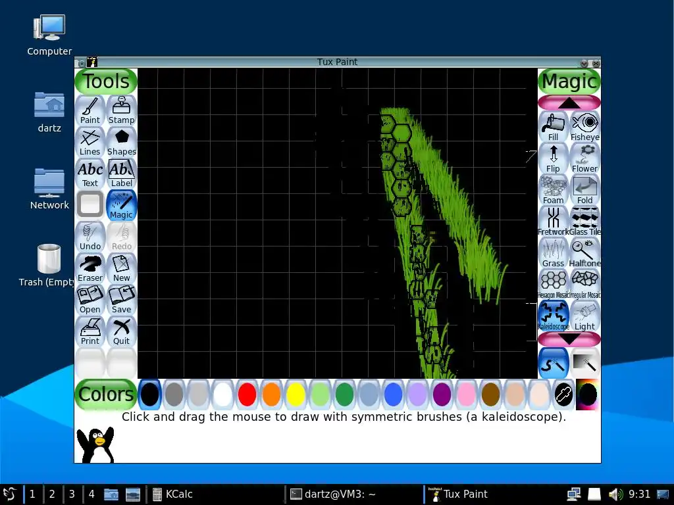The width and height of the screenshot is (674, 505).
Task: Enable freehand paint mode for magic
Action: 553,363
